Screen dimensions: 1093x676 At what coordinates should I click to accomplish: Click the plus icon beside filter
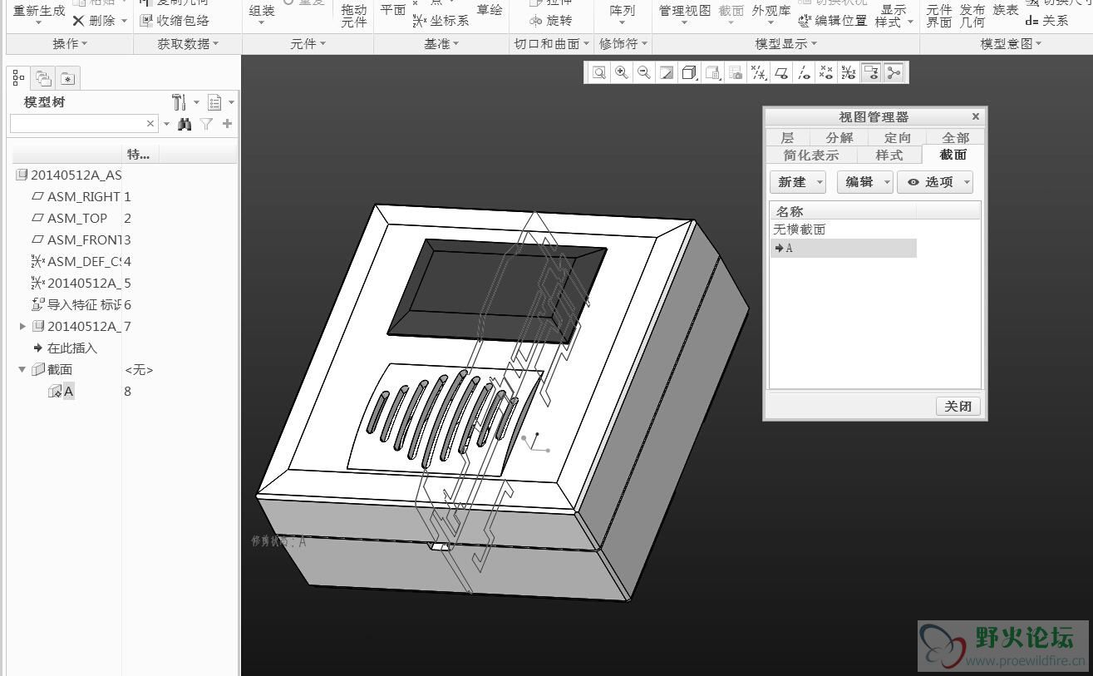pos(227,124)
